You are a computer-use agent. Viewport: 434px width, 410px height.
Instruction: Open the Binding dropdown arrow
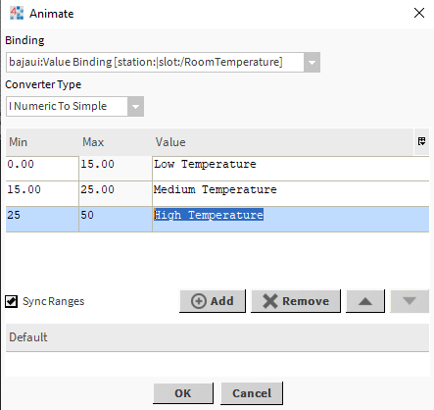coord(312,62)
